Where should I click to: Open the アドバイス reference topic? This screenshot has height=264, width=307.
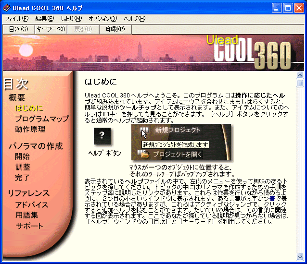tap(32, 205)
